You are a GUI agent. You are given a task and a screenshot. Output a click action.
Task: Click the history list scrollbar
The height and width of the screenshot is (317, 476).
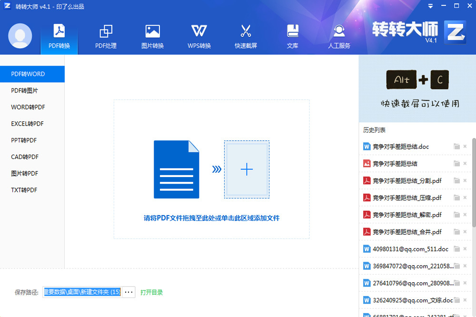click(474, 182)
